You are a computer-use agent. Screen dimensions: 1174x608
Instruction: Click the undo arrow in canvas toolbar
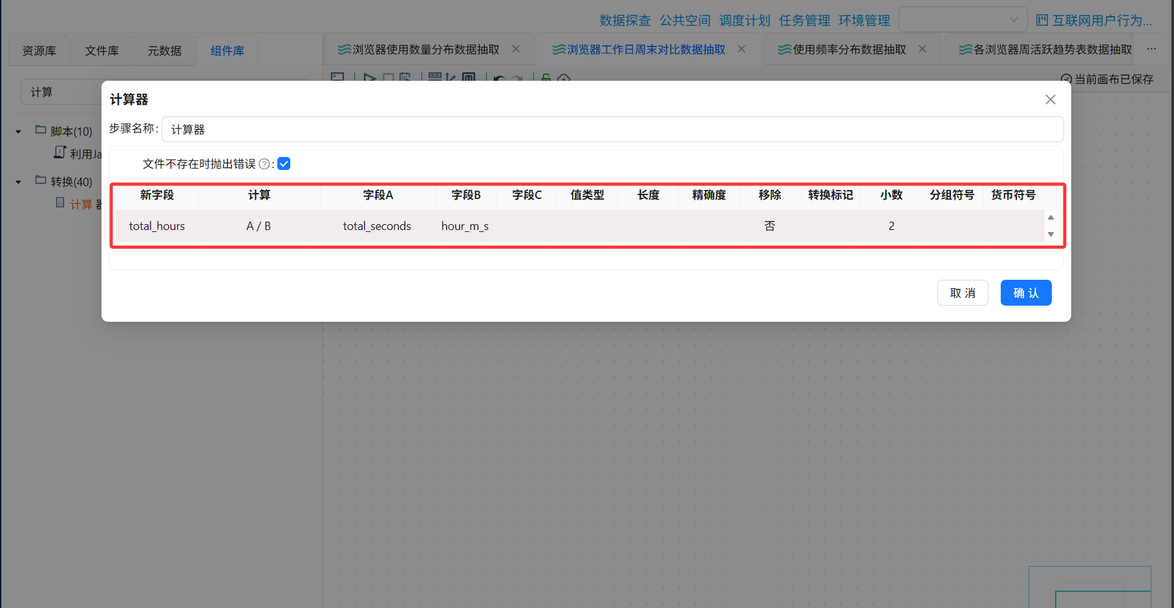[499, 78]
